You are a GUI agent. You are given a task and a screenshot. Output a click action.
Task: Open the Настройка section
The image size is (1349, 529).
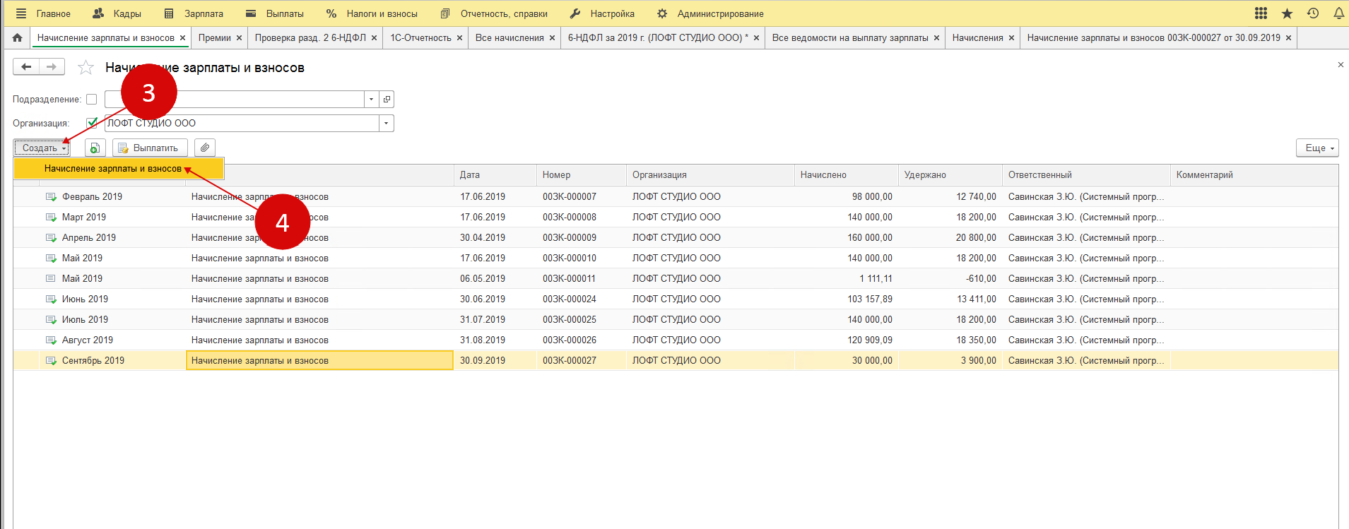[x=602, y=13]
